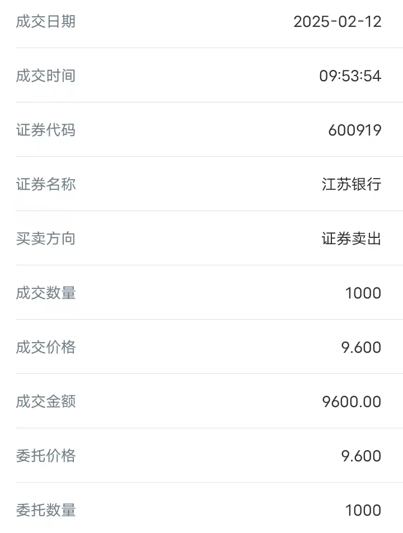
Task: Select the 证券代码 label
Action: point(45,130)
